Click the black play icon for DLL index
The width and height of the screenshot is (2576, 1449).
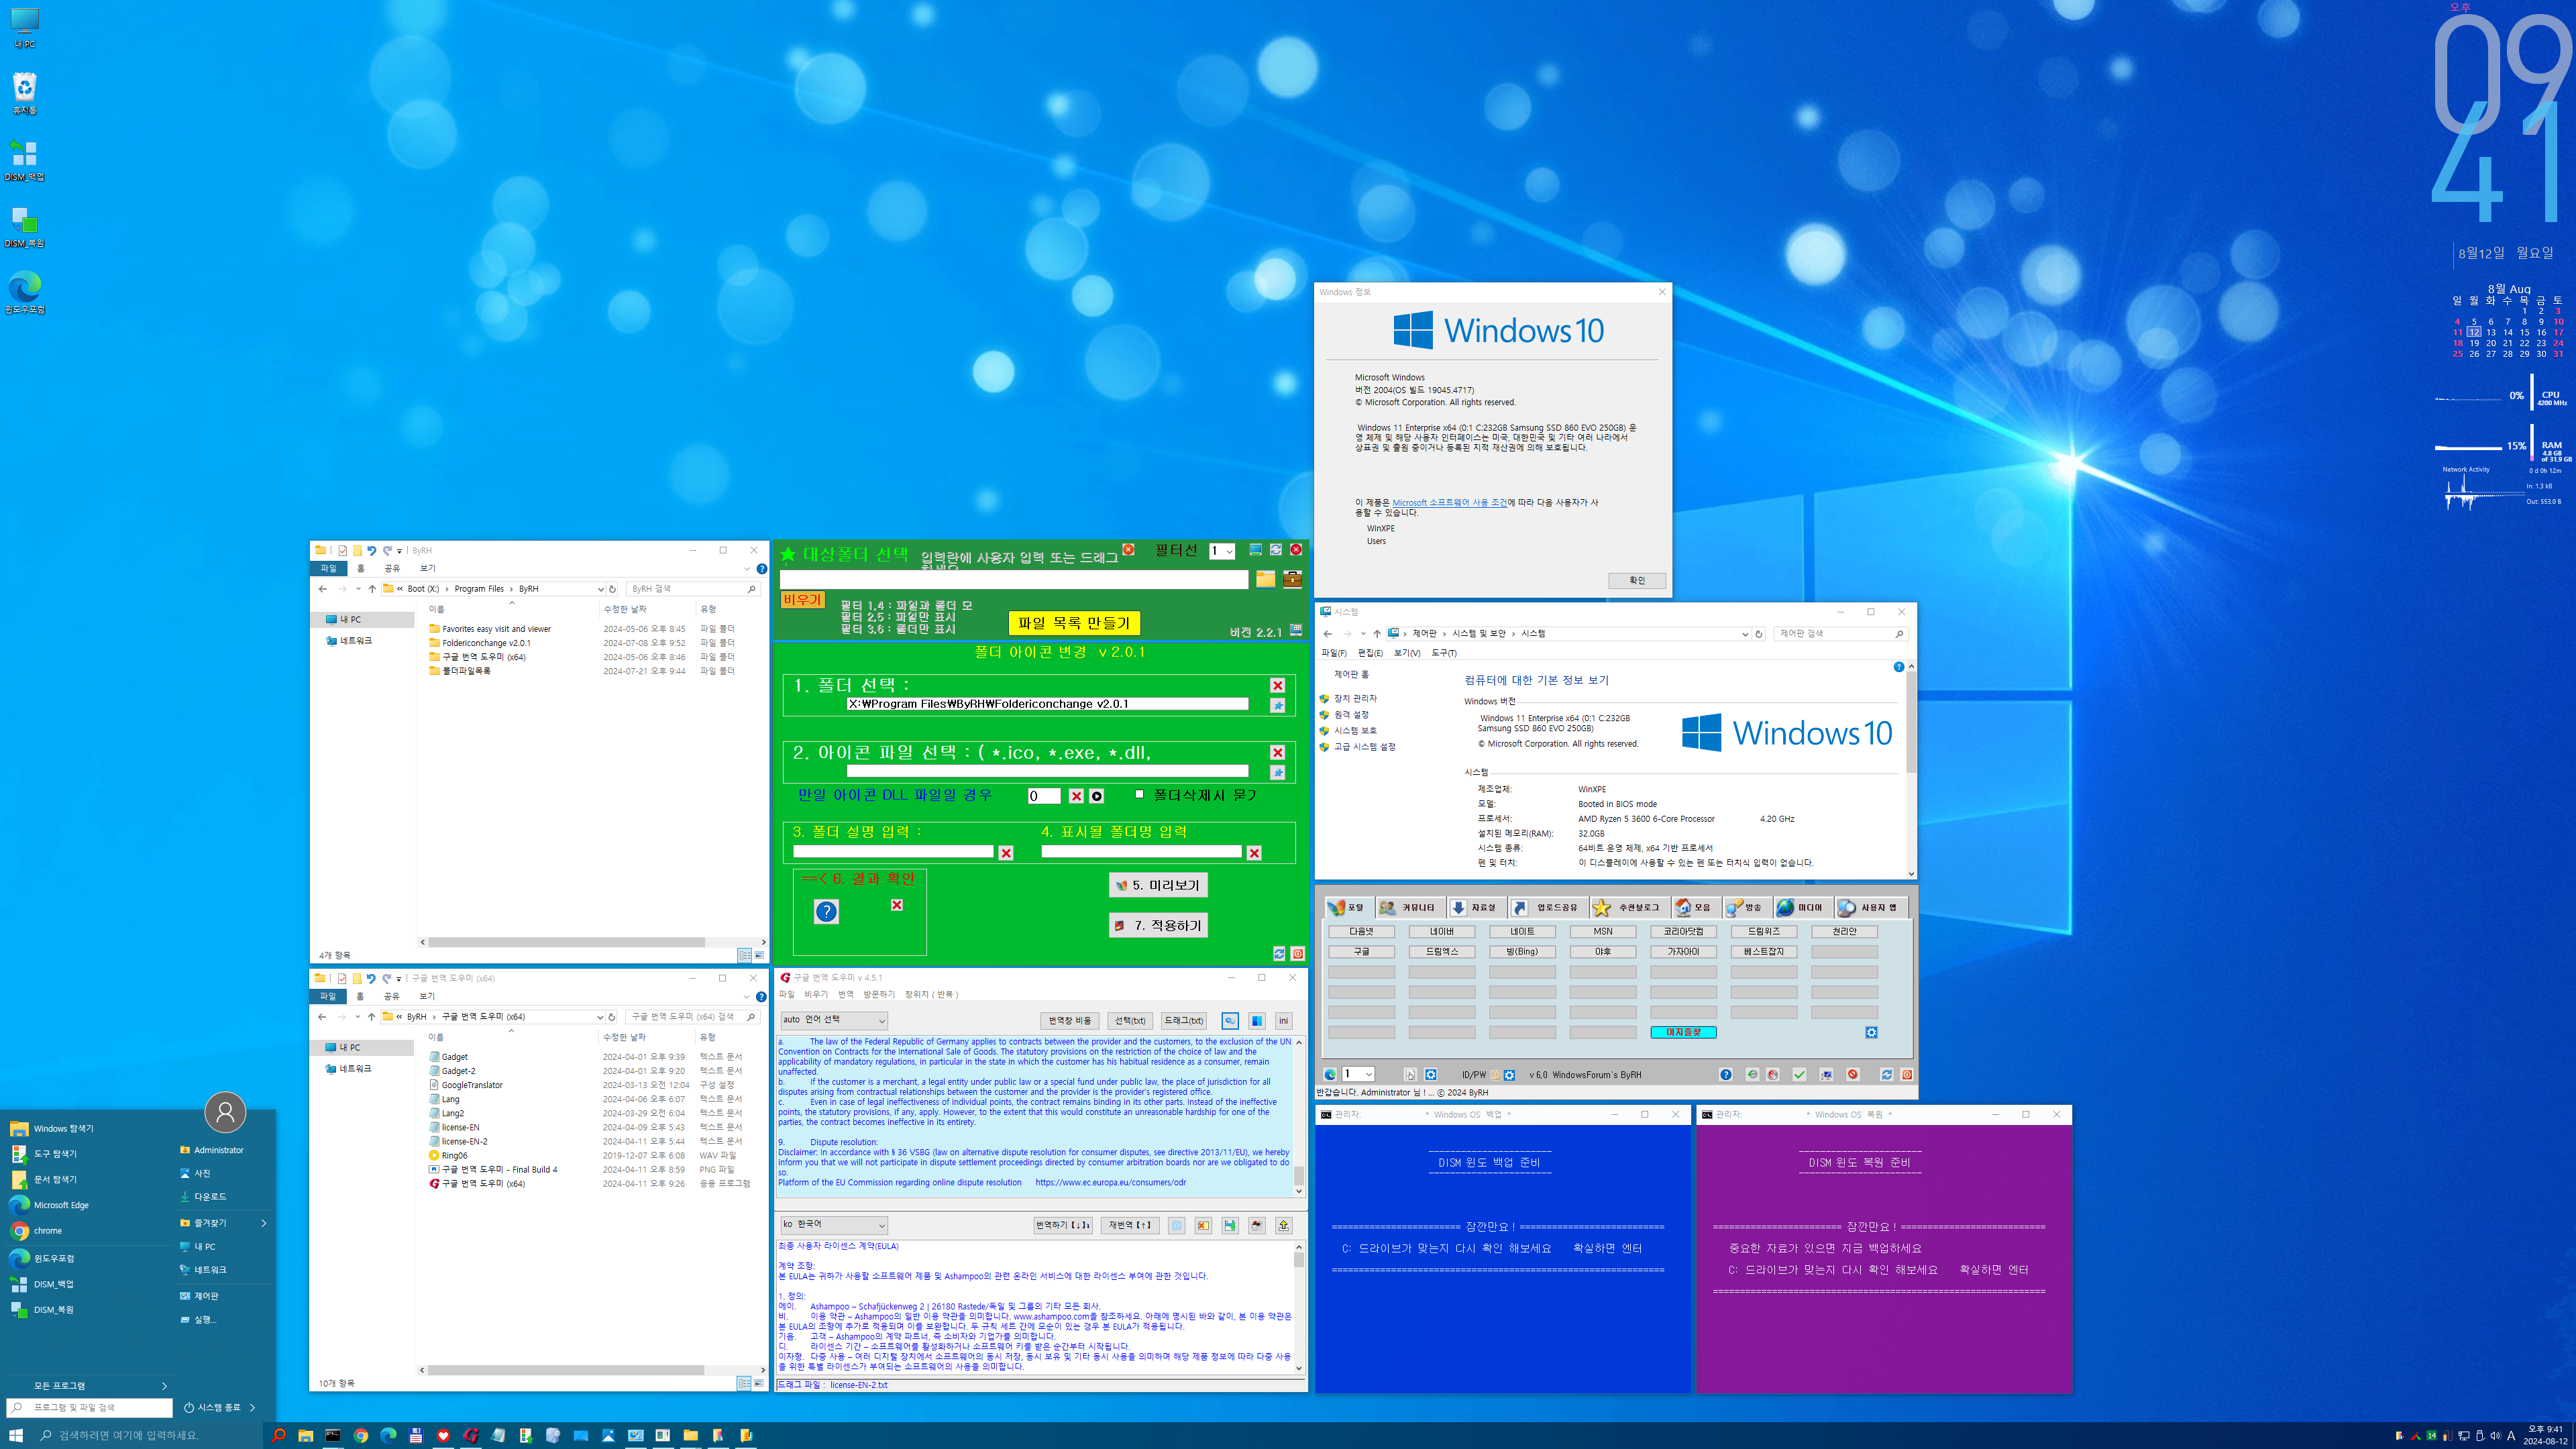coord(1097,796)
